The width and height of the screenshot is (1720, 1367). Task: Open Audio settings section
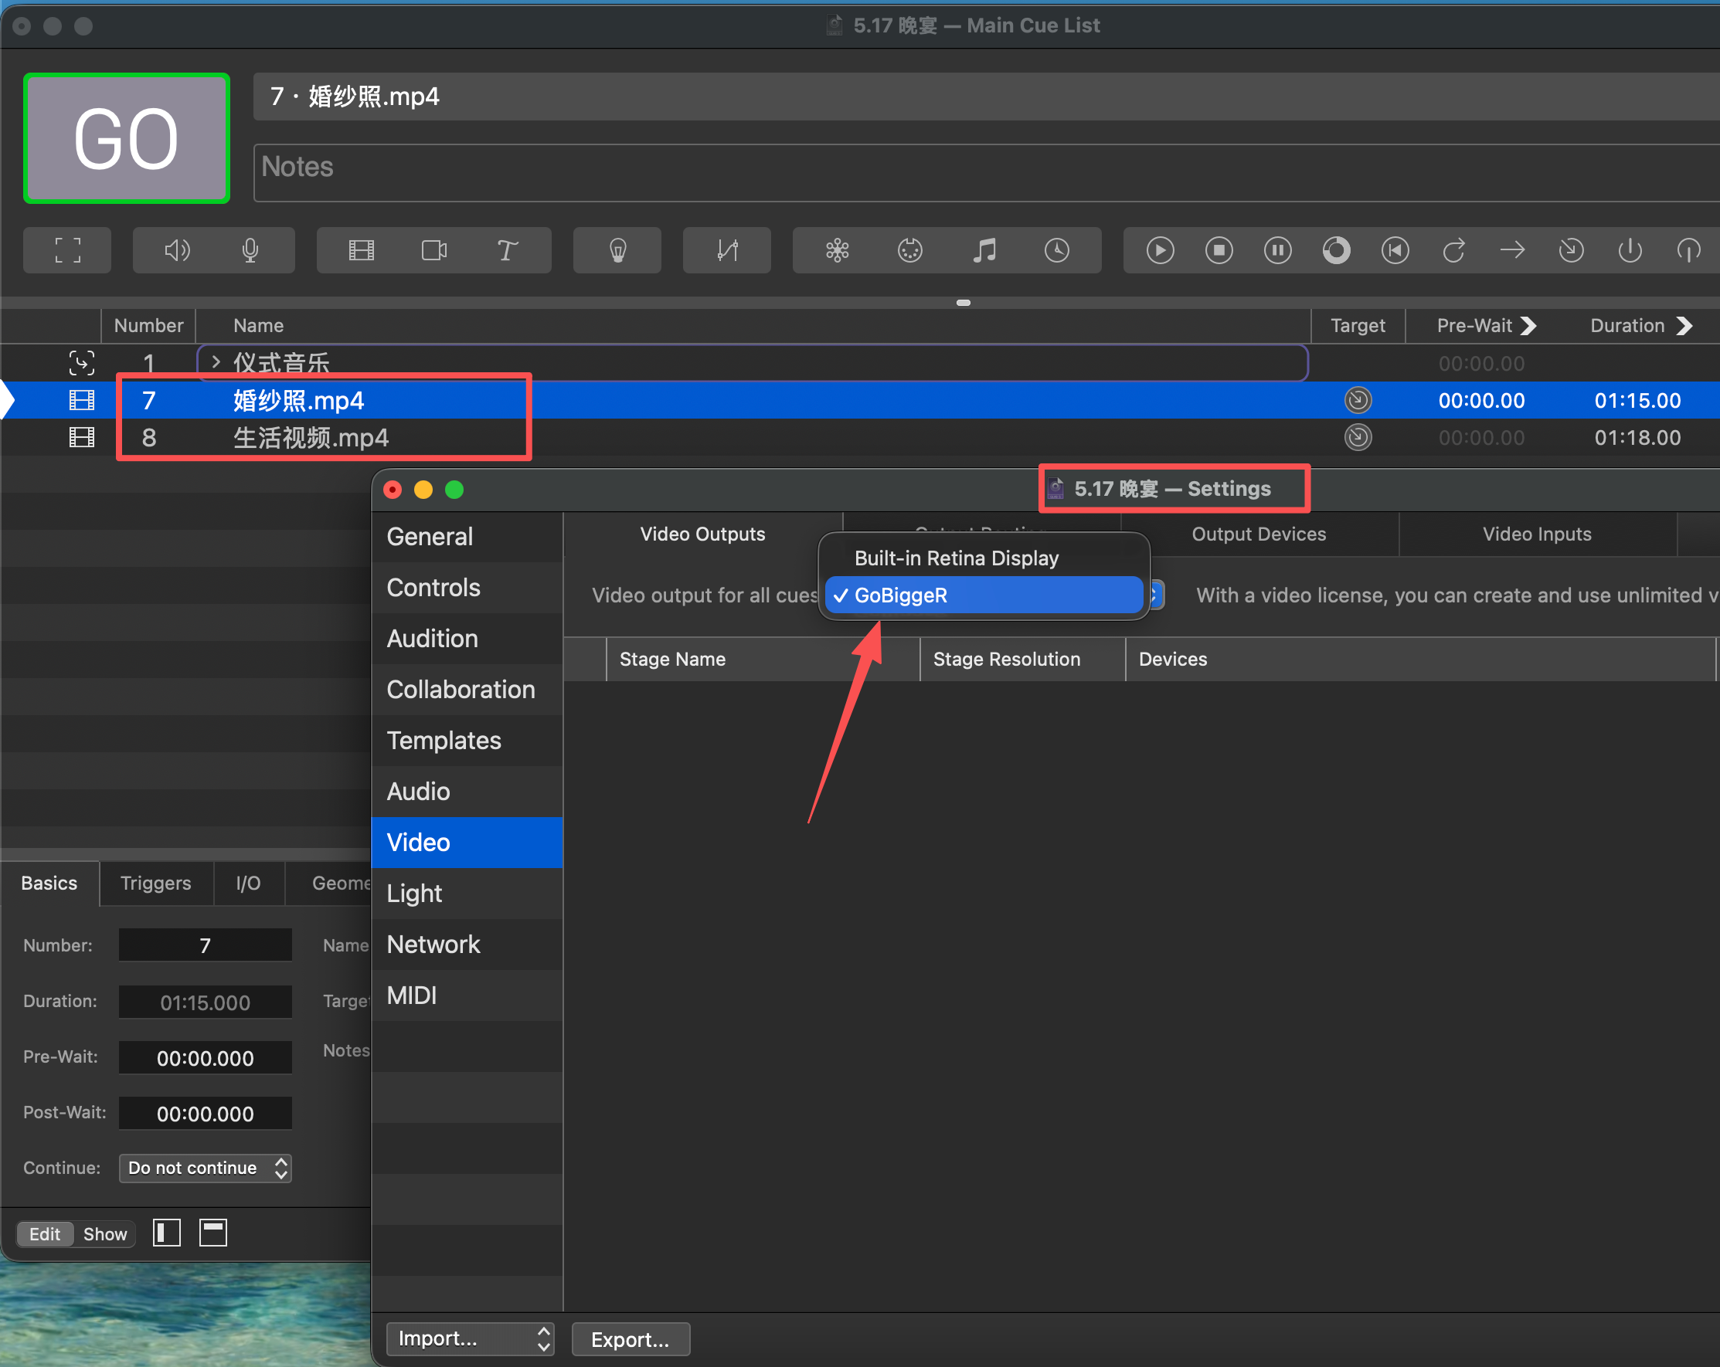(x=467, y=791)
